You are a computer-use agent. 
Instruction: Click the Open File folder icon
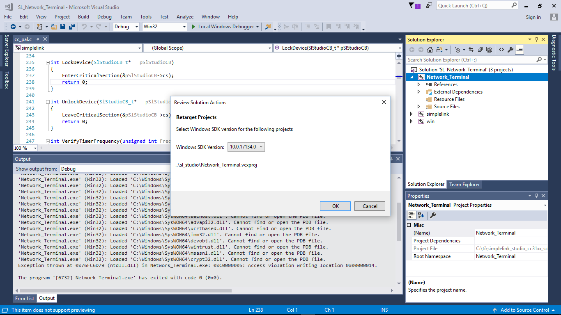pyautogui.click(x=53, y=27)
